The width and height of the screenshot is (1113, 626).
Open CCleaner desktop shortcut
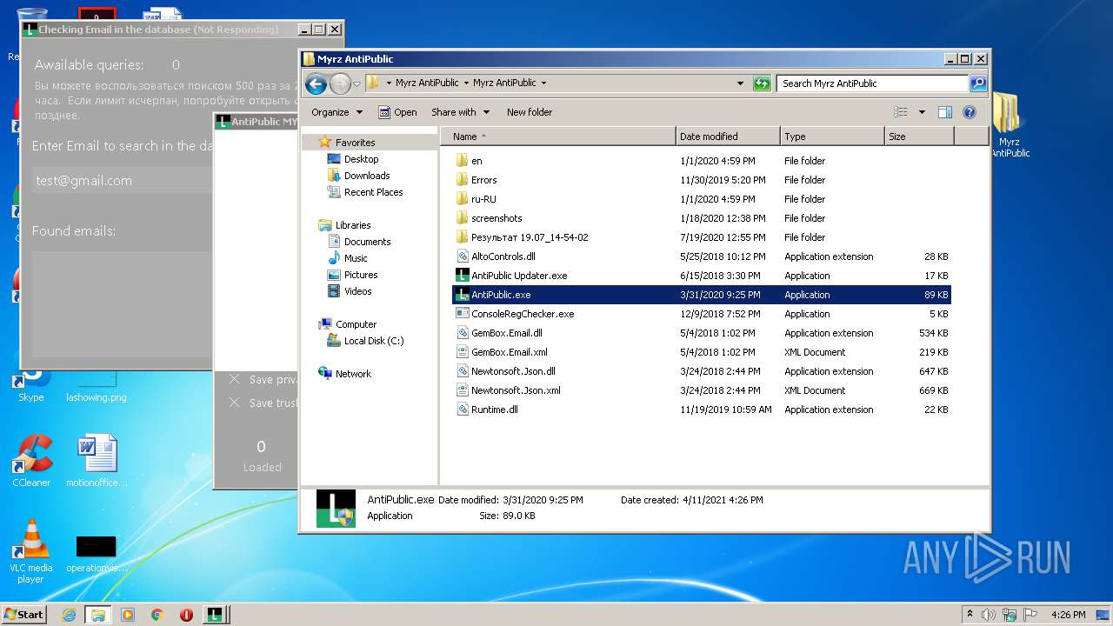[x=31, y=461]
